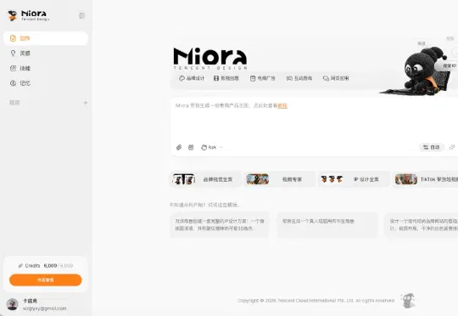Click the grid icon next to the paperclip
Image resolution: width=458 pixels, height=316 pixels.
pyautogui.click(x=191, y=147)
